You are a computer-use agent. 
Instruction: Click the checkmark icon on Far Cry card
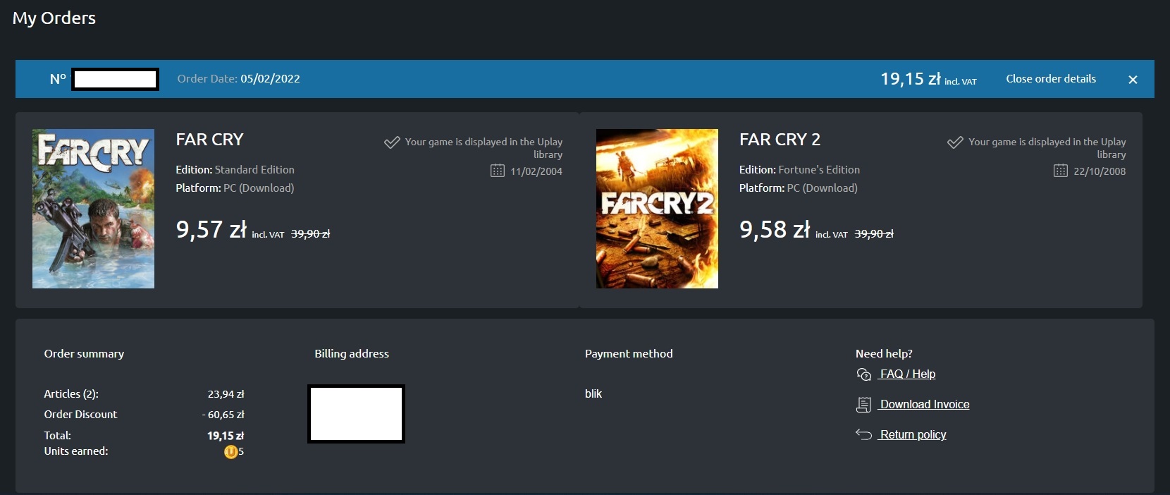pyautogui.click(x=392, y=142)
